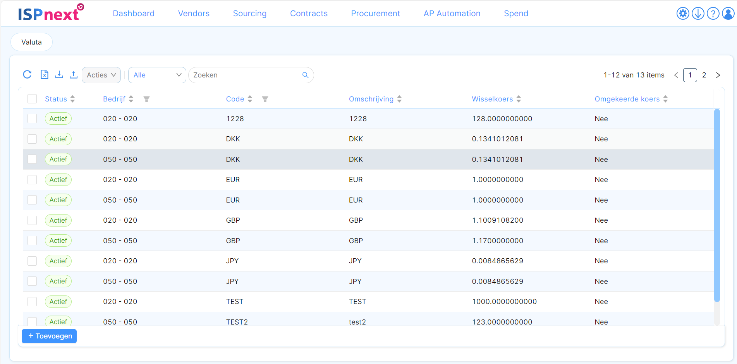Check the 020 - 020 TEST row
The image size is (737, 364).
[x=32, y=302]
